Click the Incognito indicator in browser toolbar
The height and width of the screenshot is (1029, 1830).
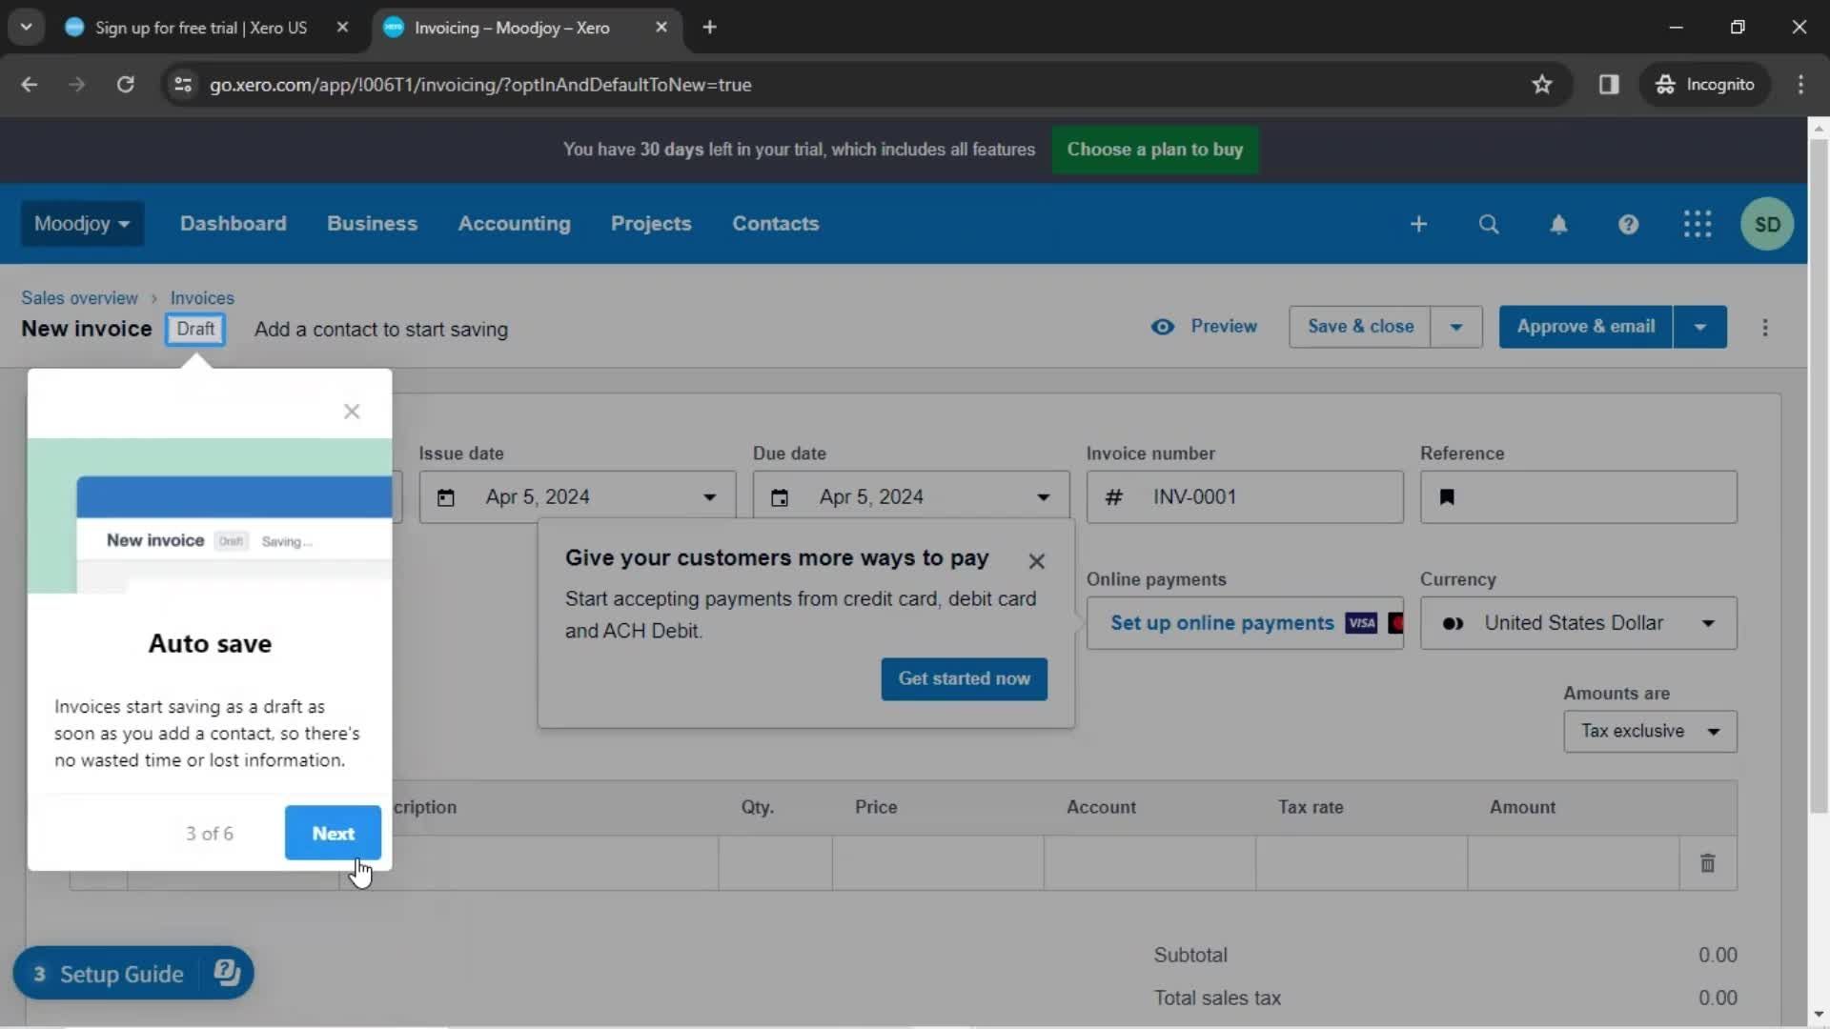1705,85
